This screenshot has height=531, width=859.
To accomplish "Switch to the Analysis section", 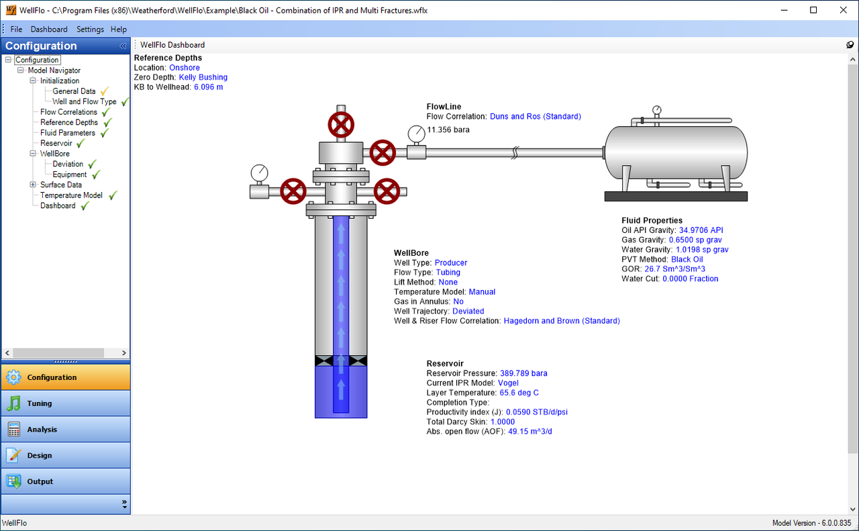I will pyautogui.click(x=66, y=430).
